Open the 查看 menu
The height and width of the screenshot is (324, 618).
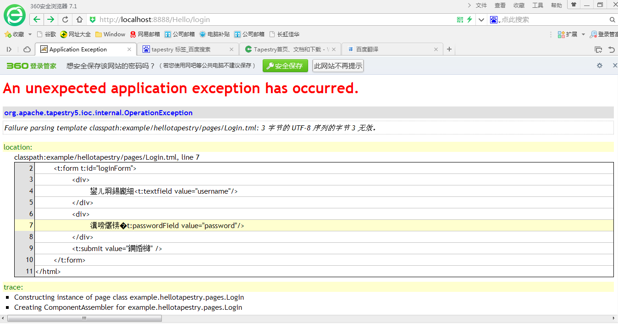500,6
